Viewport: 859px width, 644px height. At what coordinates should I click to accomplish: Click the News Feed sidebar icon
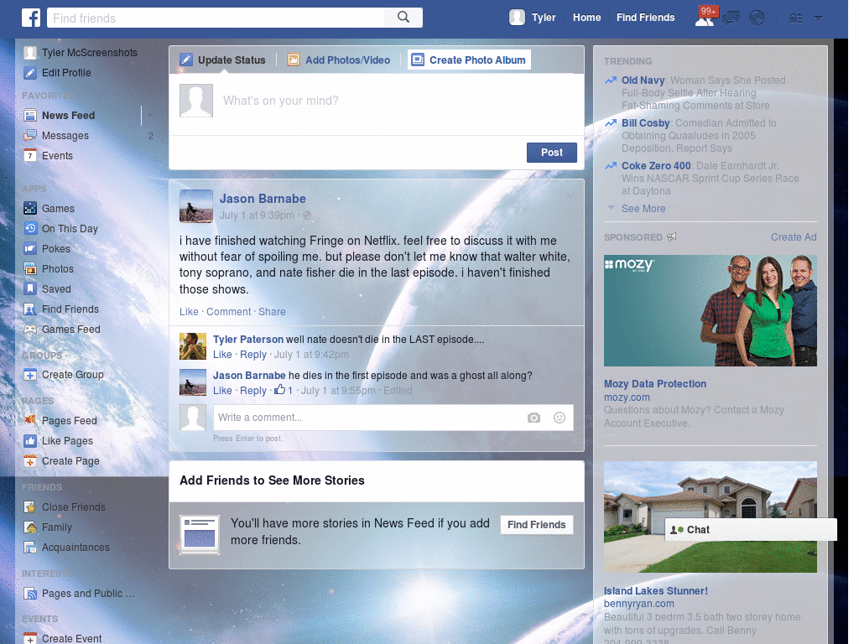(x=30, y=116)
